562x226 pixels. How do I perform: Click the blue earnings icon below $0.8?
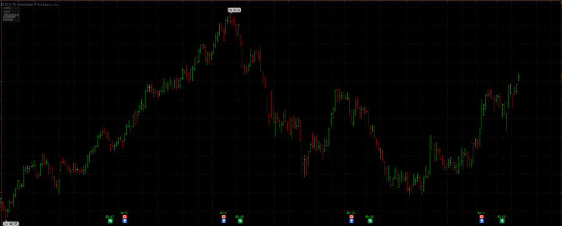click(224, 220)
